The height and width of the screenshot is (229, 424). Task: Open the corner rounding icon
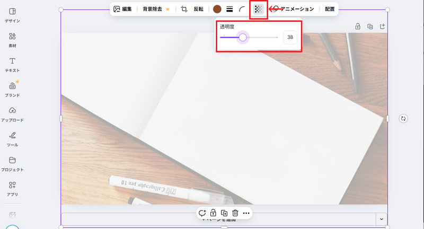click(242, 9)
